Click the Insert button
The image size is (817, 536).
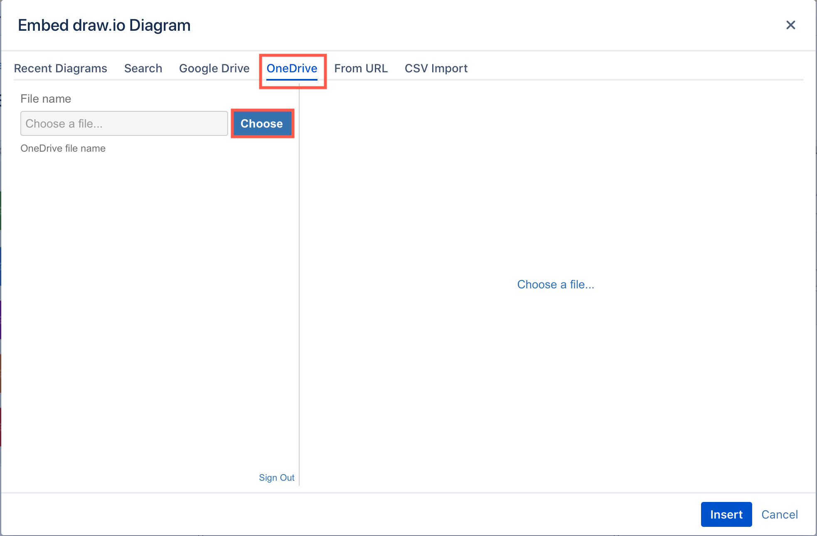tap(726, 513)
